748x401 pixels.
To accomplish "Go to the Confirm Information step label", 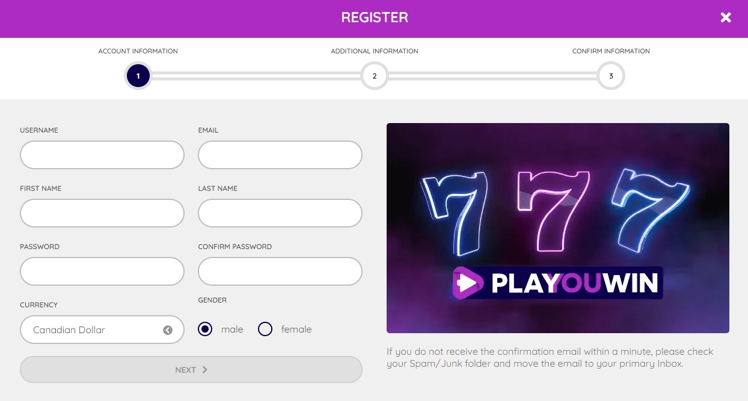I will point(611,51).
